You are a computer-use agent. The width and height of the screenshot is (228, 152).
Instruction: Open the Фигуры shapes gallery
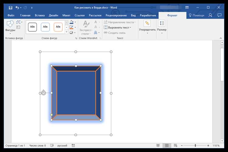tap(10, 27)
